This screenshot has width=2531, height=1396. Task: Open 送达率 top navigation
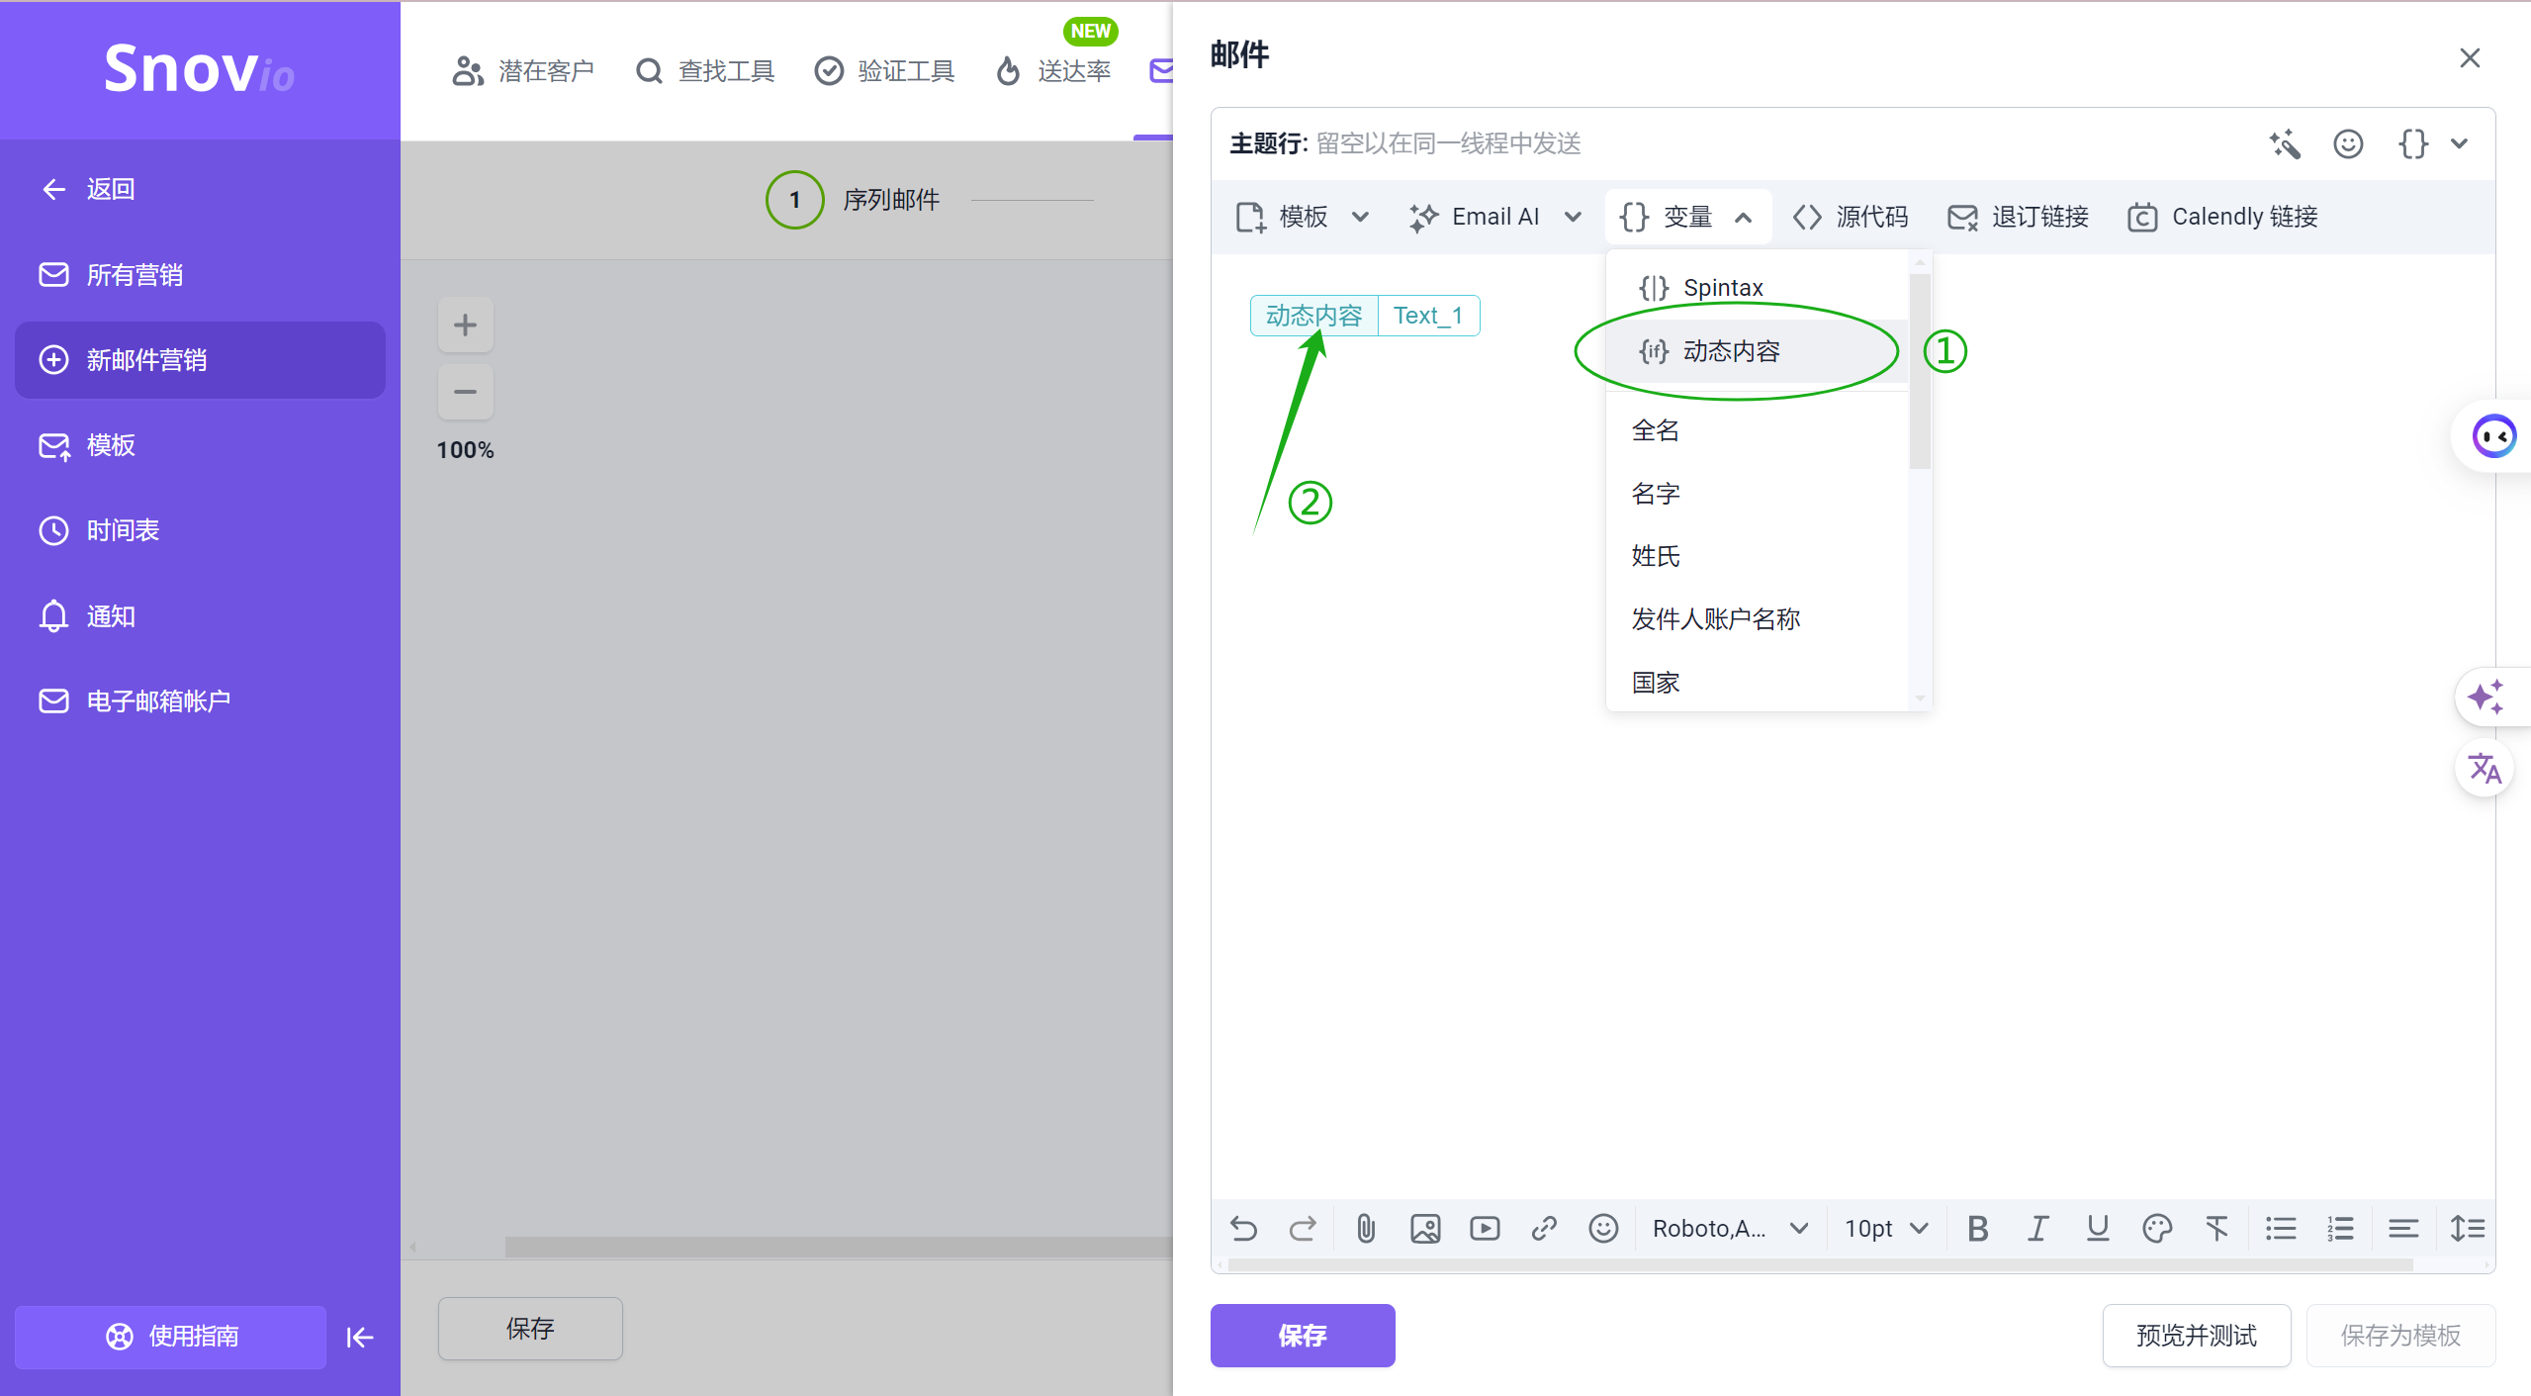pyautogui.click(x=1053, y=71)
